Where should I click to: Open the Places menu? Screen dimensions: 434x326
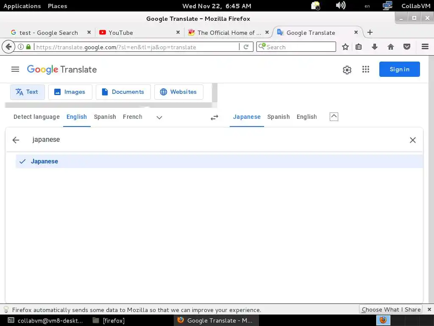pos(57,6)
